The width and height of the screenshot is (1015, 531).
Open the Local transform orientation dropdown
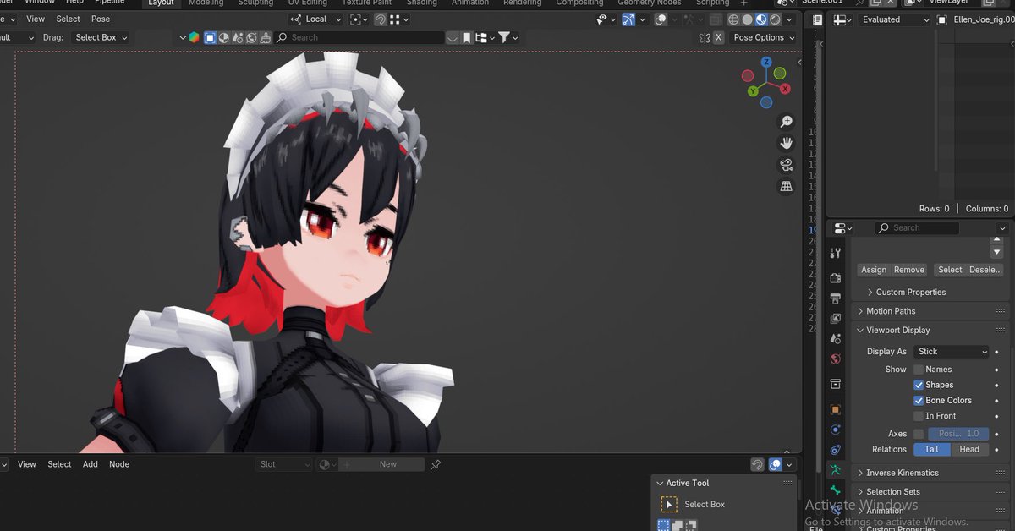[315, 19]
